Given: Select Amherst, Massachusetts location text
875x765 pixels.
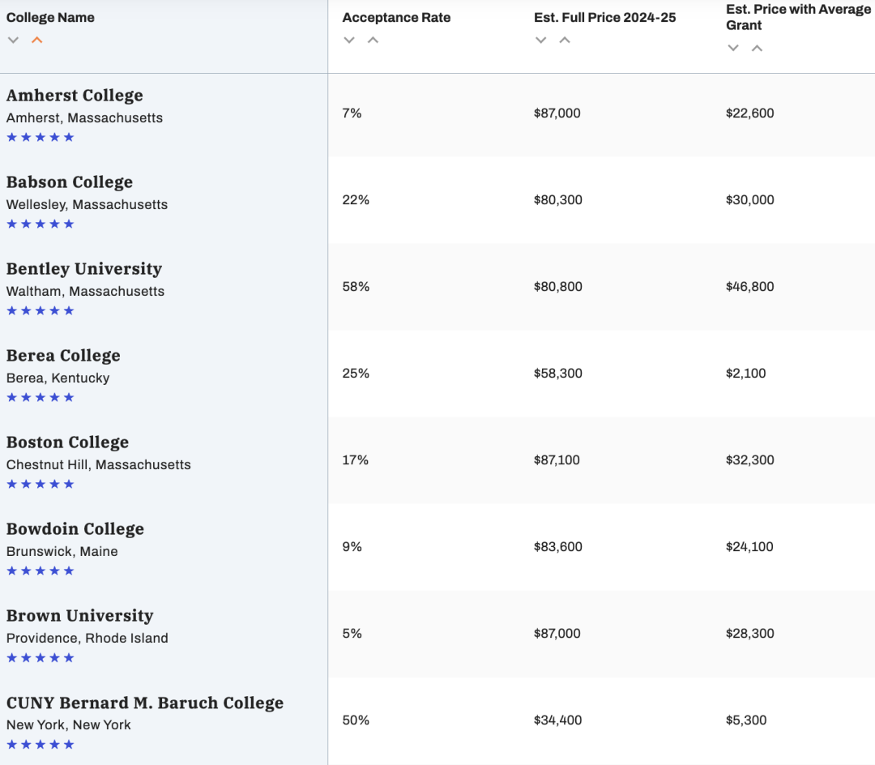Looking at the screenshot, I should click(x=84, y=118).
